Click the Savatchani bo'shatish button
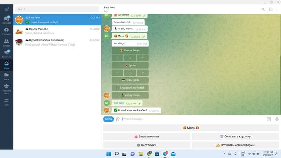The height and width of the screenshot is (158, 281). coord(130,88)
